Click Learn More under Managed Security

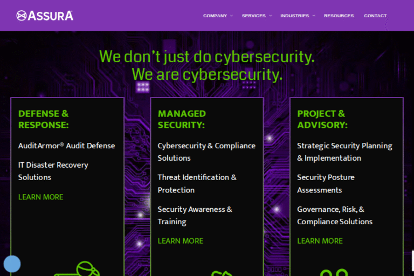point(181,241)
